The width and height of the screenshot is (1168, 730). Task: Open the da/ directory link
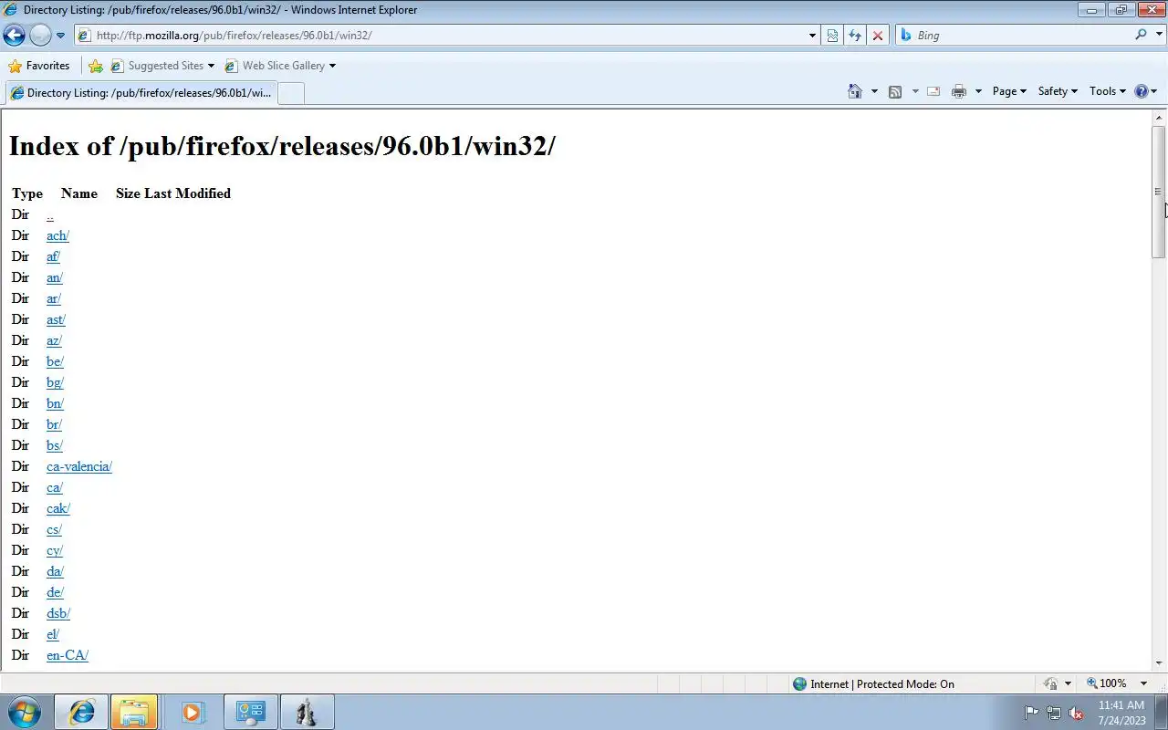pyautogui.click(x=55, y=572)
